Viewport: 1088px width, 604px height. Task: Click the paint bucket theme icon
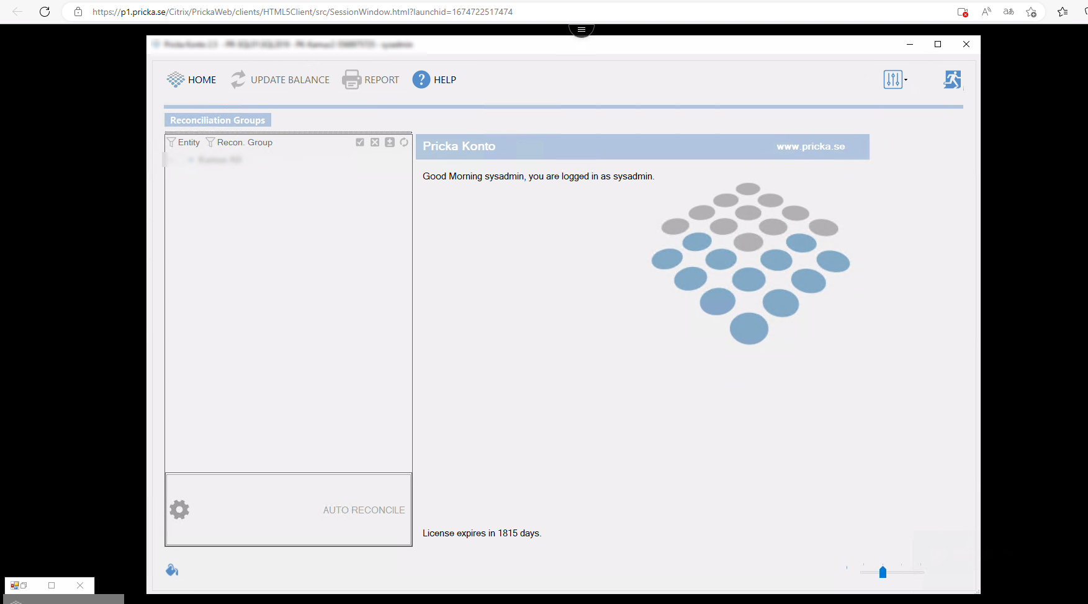point(172,570)
